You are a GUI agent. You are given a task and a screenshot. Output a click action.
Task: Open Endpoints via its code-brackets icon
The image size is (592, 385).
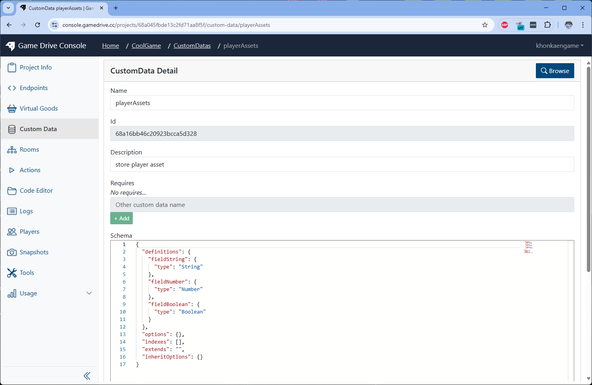pos(12,88)
